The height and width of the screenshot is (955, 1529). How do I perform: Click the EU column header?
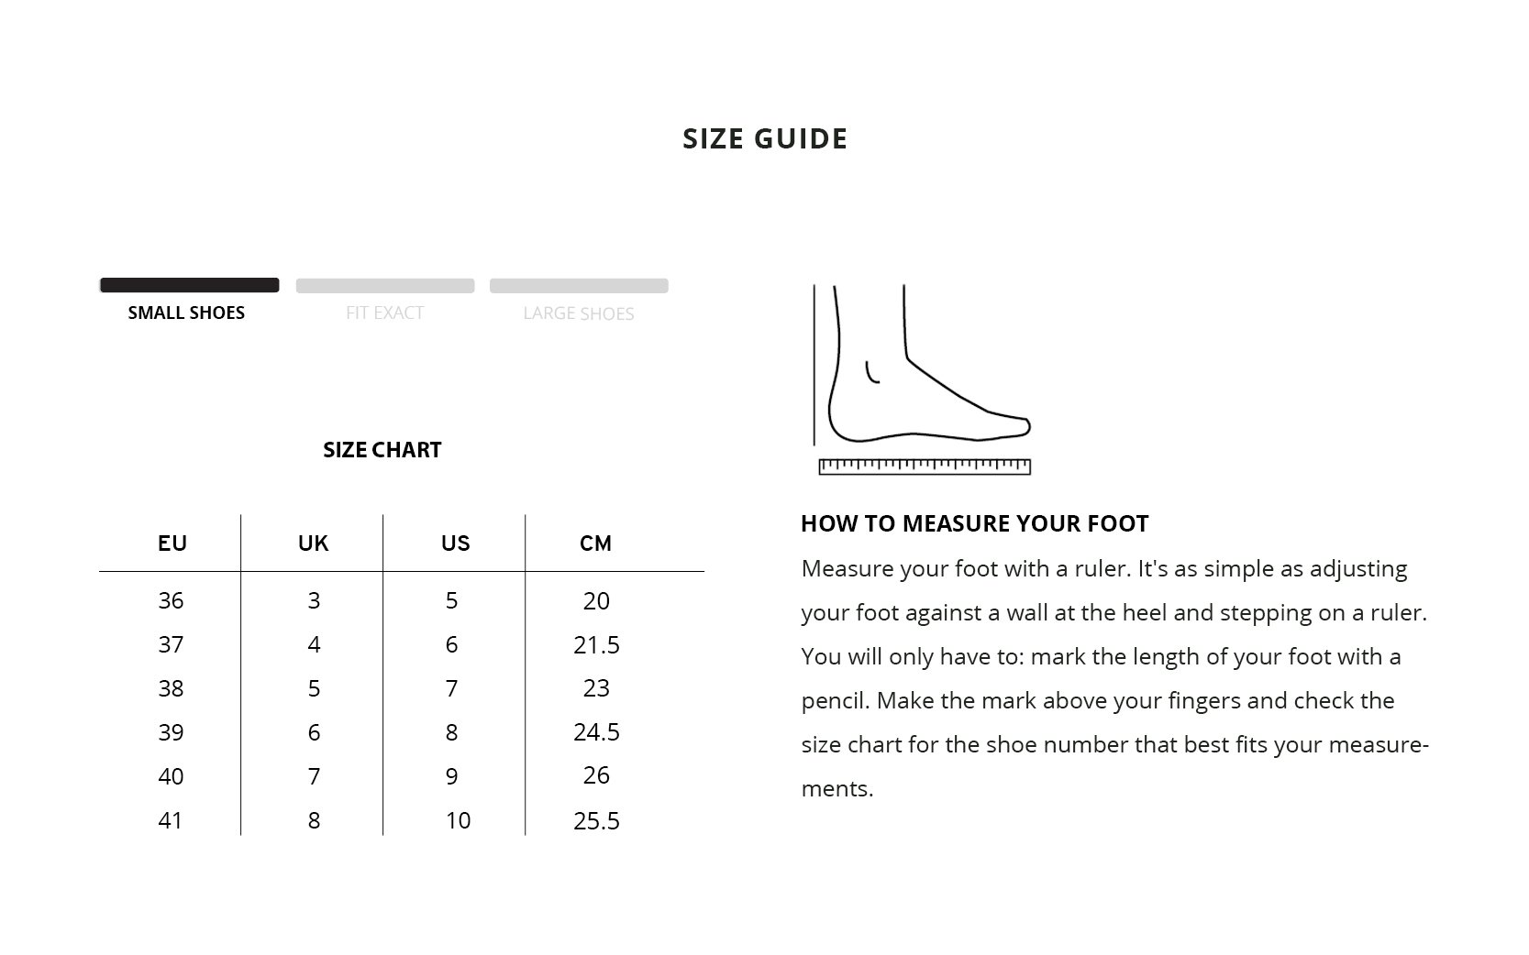tap(172, 543)
